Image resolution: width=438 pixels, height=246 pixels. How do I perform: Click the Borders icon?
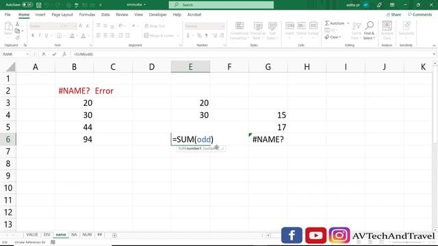tap(59, 36)
